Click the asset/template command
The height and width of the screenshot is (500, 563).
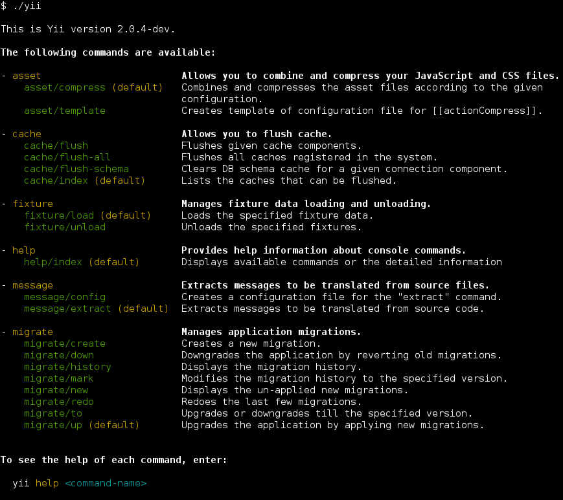[64, 111]
